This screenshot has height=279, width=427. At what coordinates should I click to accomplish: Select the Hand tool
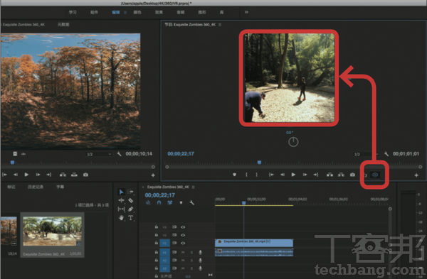click(121, 218)
